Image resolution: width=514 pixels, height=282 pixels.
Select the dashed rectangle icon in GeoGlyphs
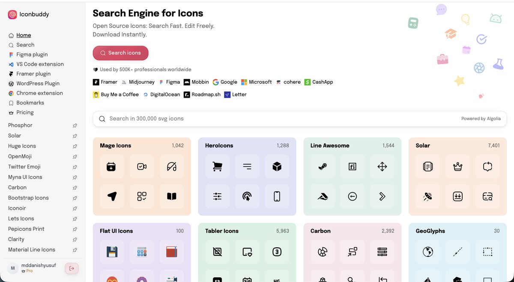click(487, 252)
